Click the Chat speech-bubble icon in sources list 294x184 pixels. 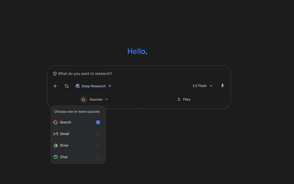coord(56,157)
